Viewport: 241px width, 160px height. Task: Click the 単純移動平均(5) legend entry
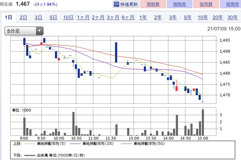coord(45,144)
